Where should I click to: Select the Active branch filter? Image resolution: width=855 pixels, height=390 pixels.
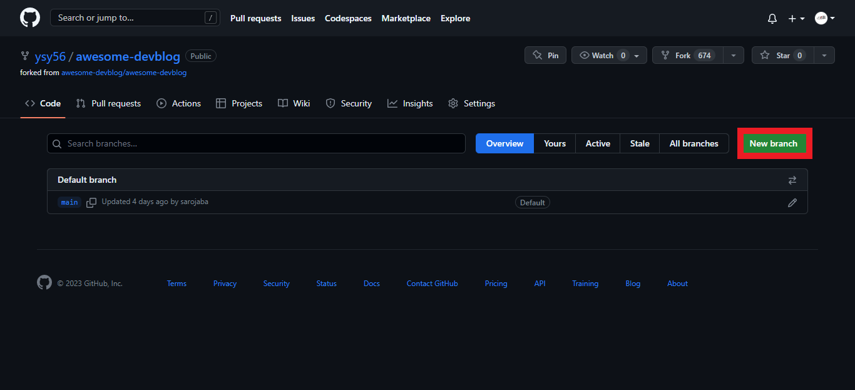pos(598,143)
